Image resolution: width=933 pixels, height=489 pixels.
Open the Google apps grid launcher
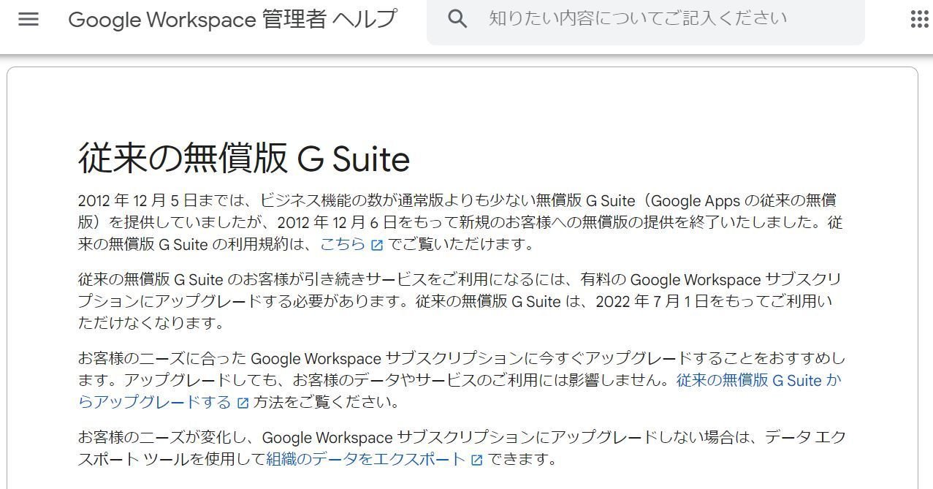click(920, 19)
